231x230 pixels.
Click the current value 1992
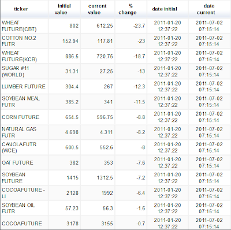click(107, 193)
